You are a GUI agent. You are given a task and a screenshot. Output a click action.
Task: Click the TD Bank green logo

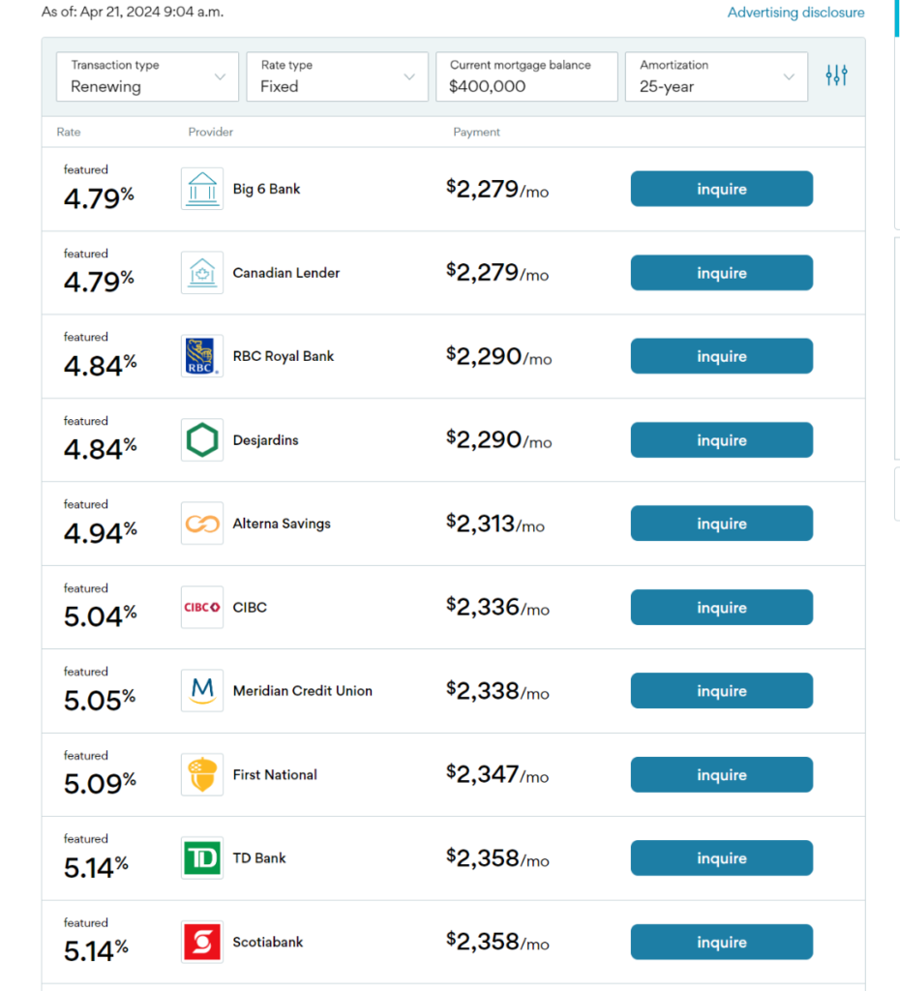point(201,858)
